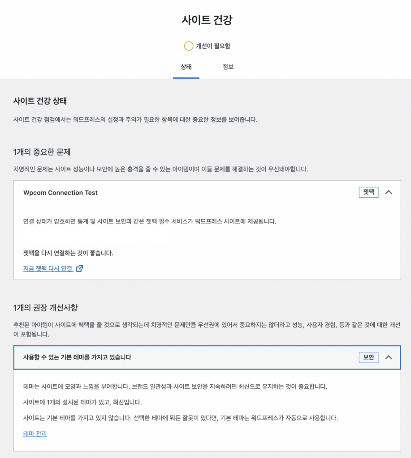Image resolution: width=411 pixels, height=458 pixels.
Task: Click the orange site health status circle
Action: click(188, 46)
